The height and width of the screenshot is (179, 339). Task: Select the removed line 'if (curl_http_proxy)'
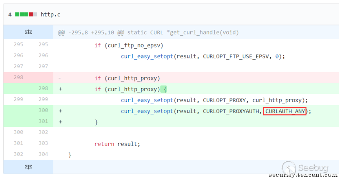[x=127, y=78]
